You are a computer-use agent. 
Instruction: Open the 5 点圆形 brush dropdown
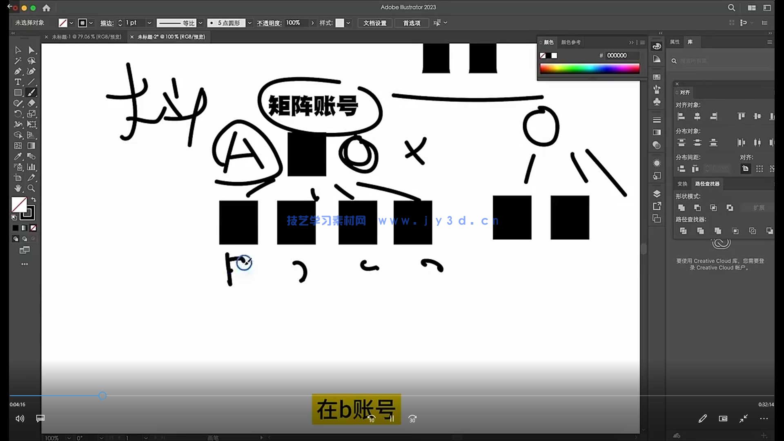[250, 23]
